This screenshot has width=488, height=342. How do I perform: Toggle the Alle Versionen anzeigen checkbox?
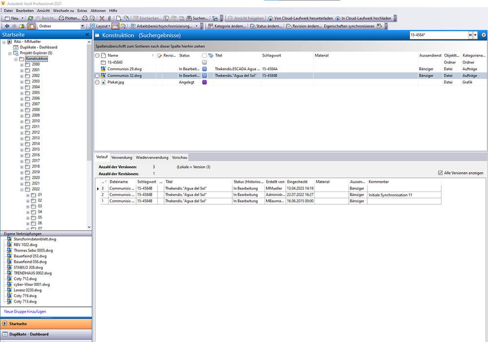440,173
